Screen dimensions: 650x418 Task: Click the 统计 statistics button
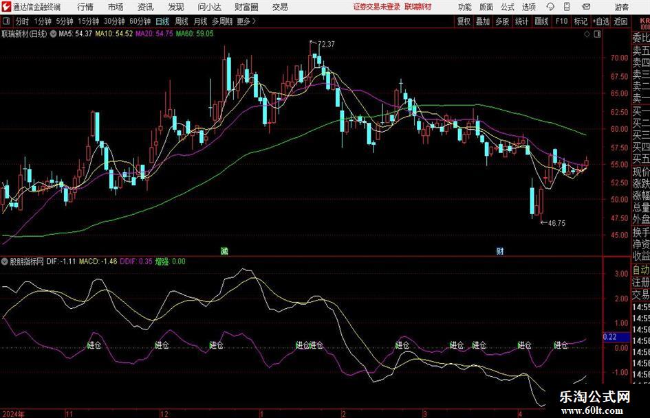(x=521, y=21)
